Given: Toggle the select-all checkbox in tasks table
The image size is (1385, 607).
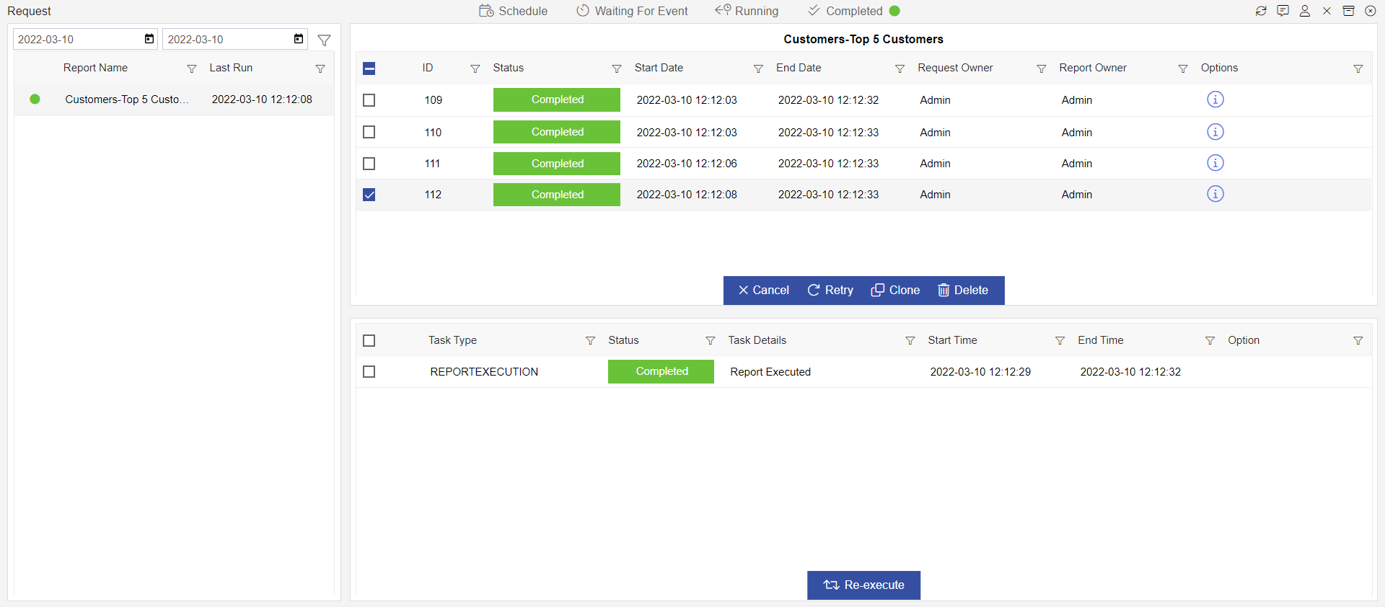Looking at the screenshot, I should click(x=369, y=340).
